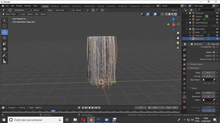This screenshot has height=123, width=220.
Task: Select the Rotate tool
Action: pos(4,38)
